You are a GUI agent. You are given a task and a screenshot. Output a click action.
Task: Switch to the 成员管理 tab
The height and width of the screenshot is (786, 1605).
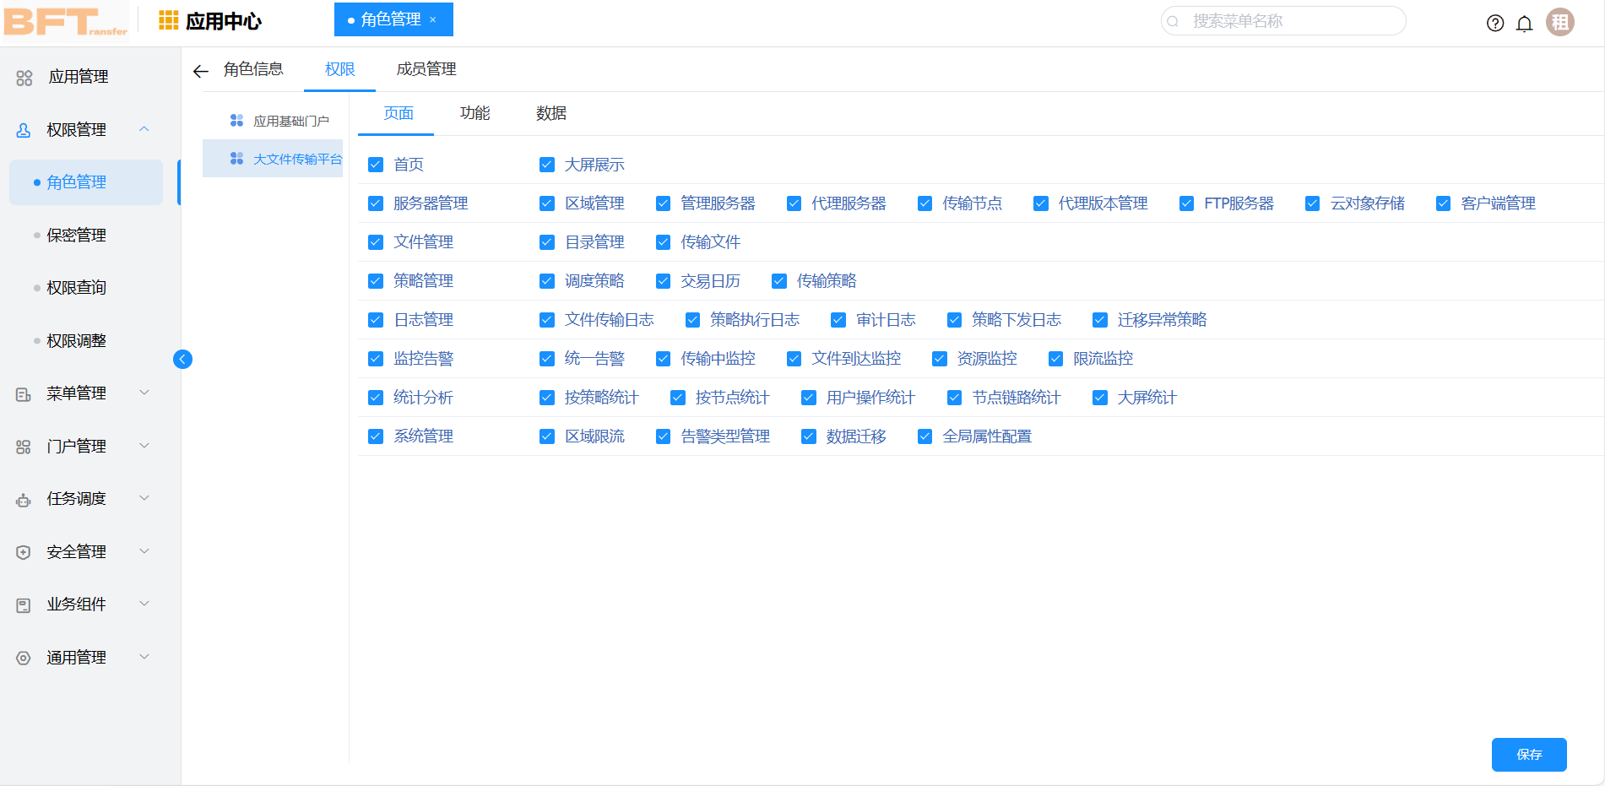pos(426,69)
